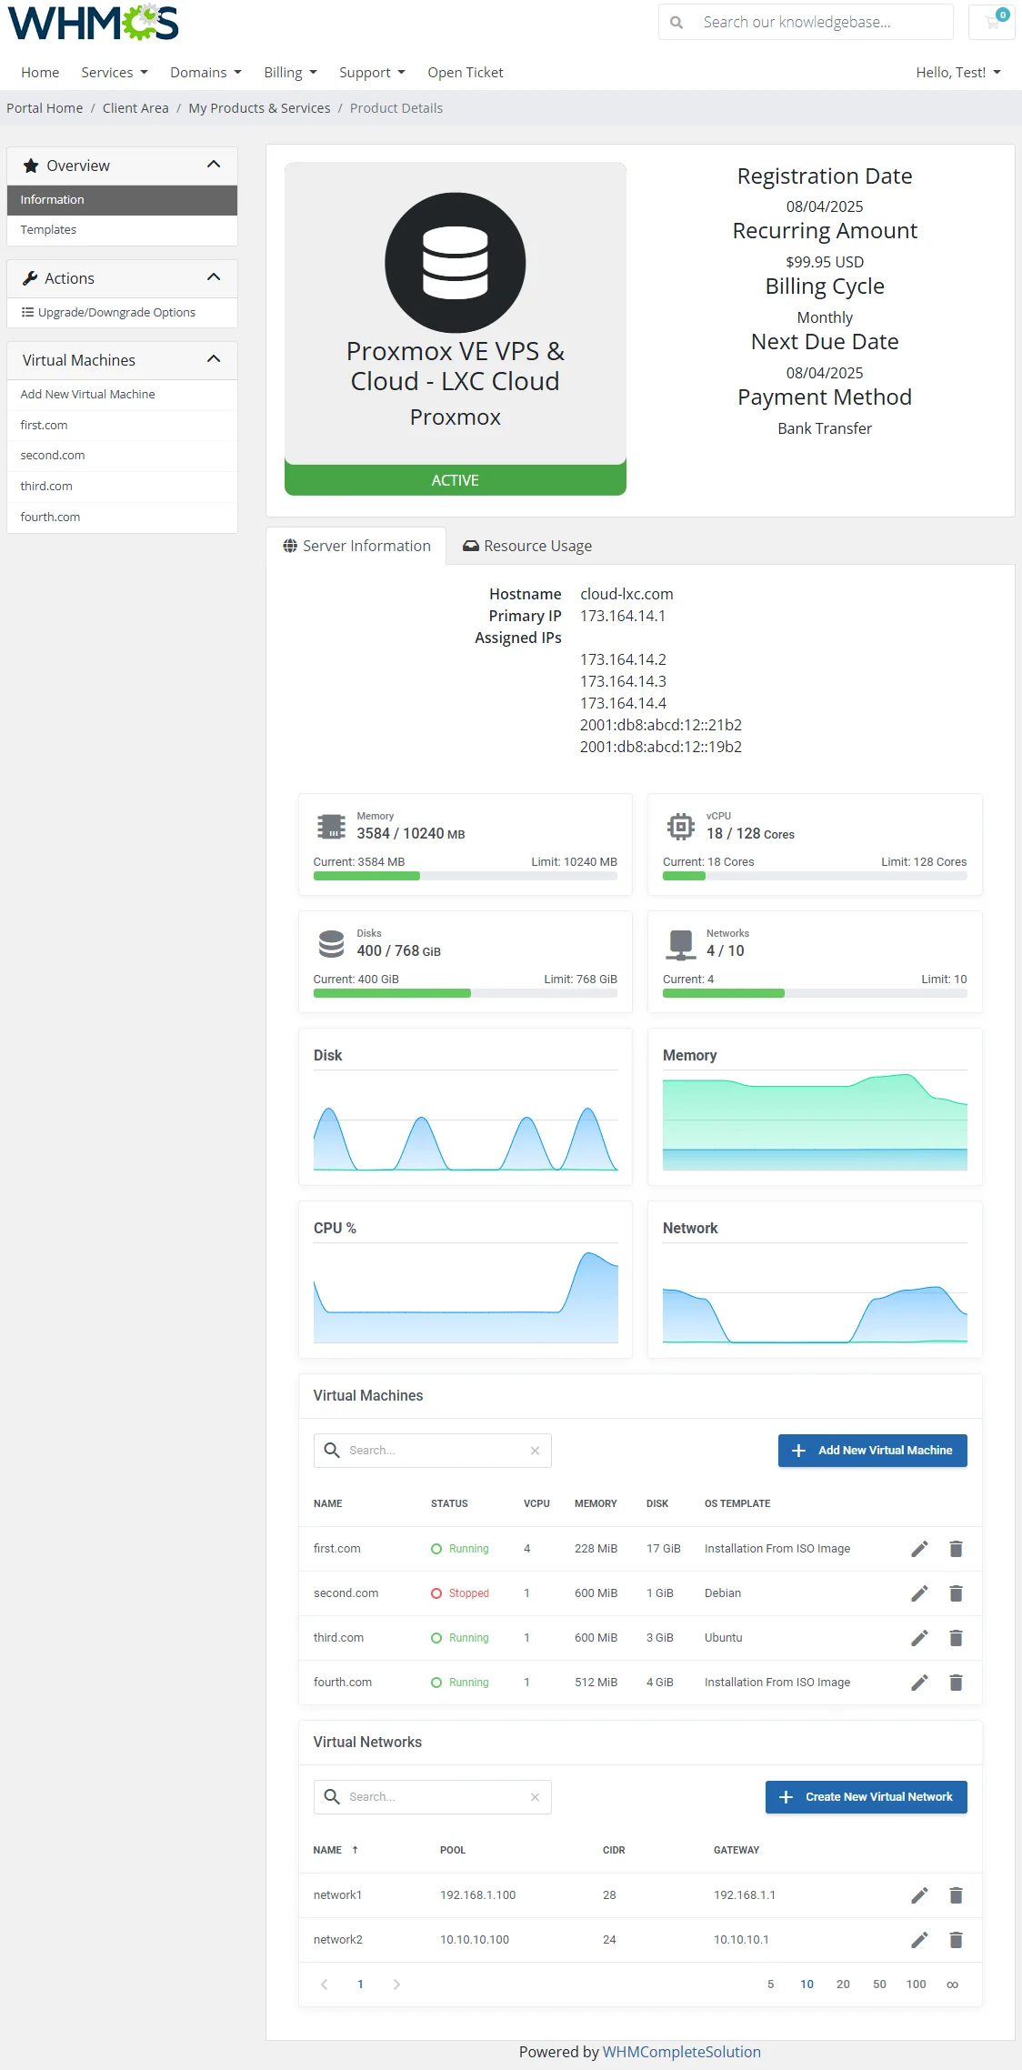Delete third.com virtual machine trash icon
The width and height of the screenshot is (1022, 2070).
(956, 1638)
